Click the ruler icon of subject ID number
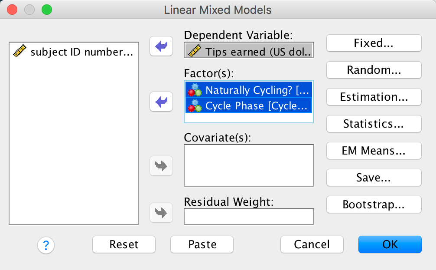 [x=20, y=52]
